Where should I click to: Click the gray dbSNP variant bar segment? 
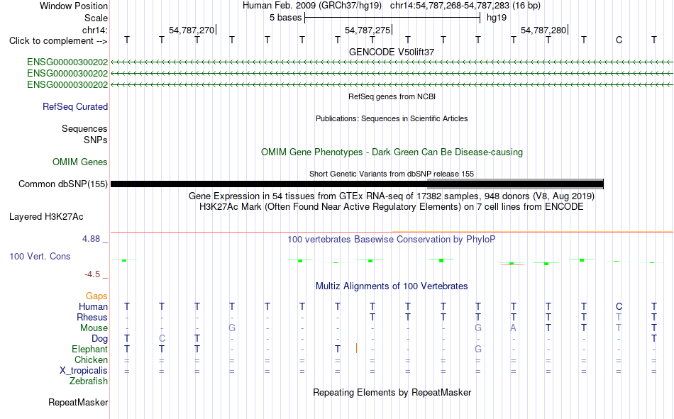click(x=515, y=184)
